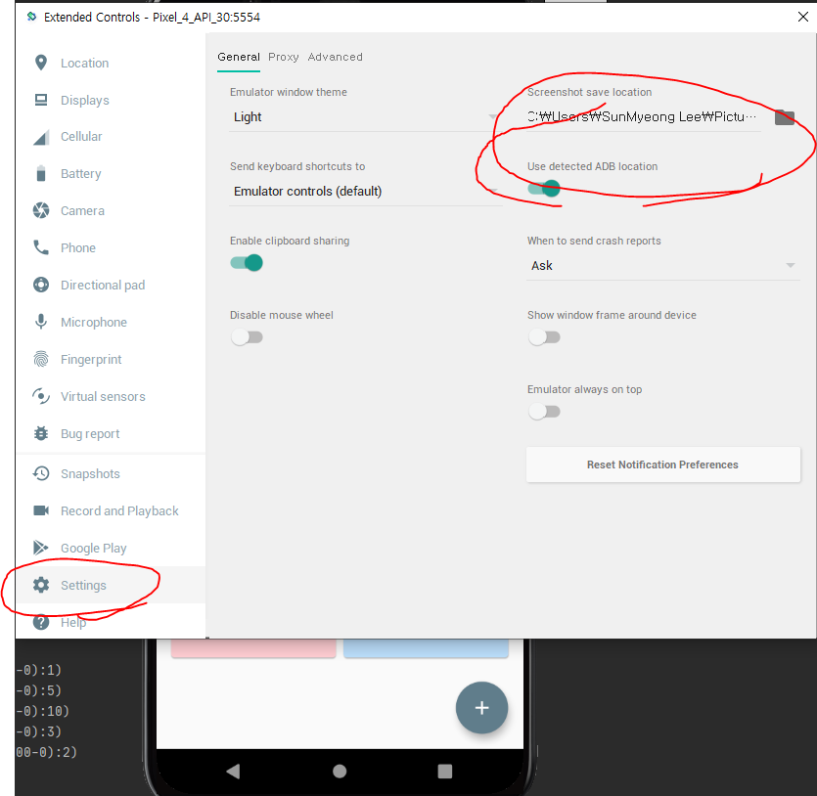This screenshot has width=817, height=796.
Task: Select Snapshots sidebar label
Action: [90, 473]
